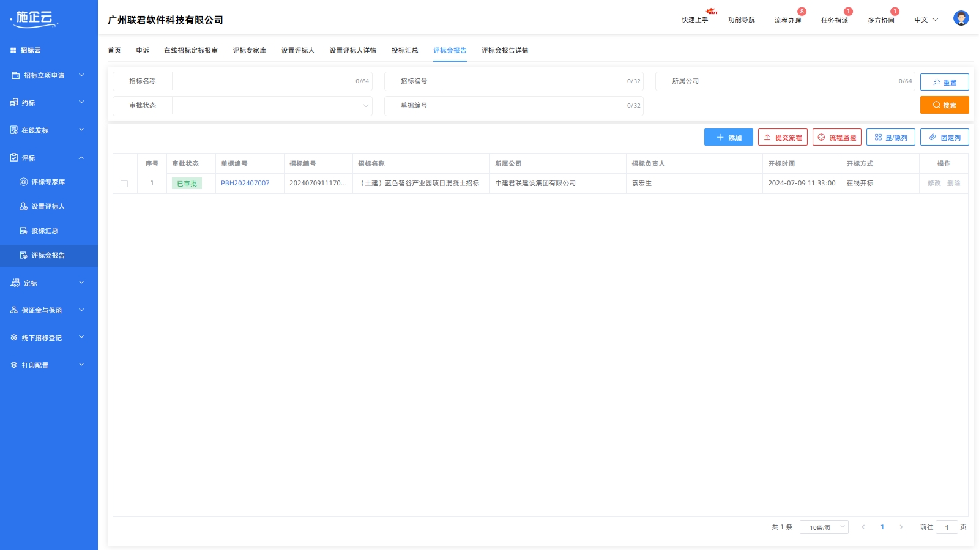Expand the 招标立项申请 menu
The height and width of the screenshot is (550, 979).
click(81, 75)
